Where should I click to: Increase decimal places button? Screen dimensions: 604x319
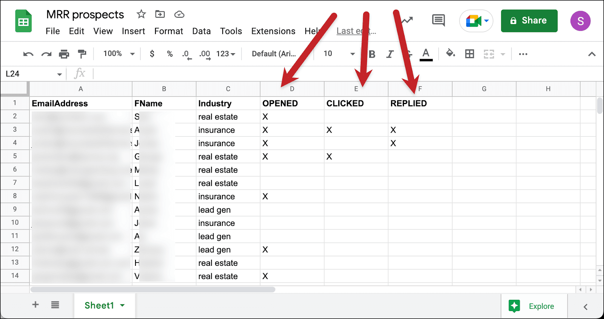205,55
